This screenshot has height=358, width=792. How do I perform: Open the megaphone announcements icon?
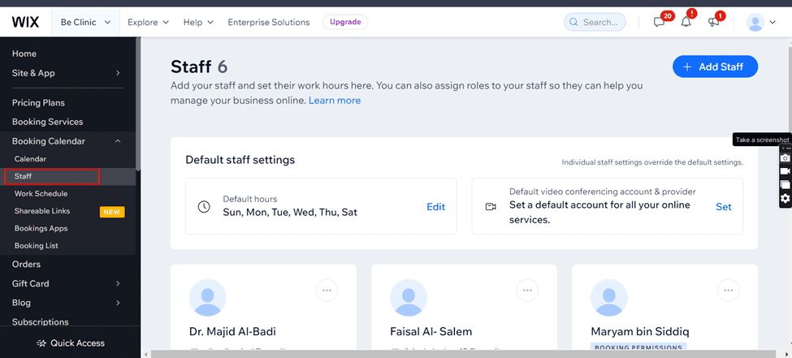(713, 22)
